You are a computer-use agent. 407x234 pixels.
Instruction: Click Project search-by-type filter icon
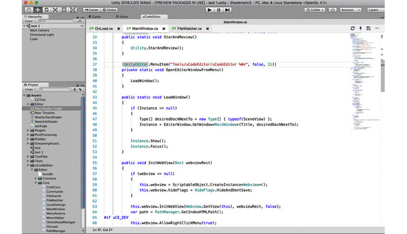tap(75, 90)
